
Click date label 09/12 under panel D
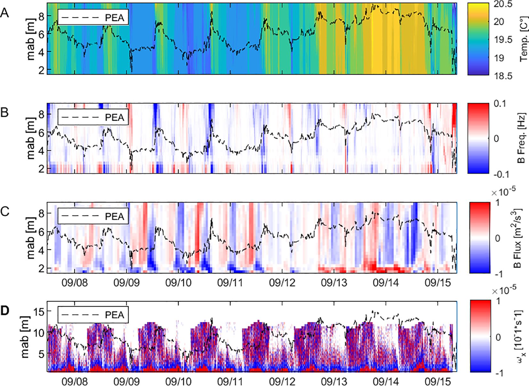[x=282, y=381]
